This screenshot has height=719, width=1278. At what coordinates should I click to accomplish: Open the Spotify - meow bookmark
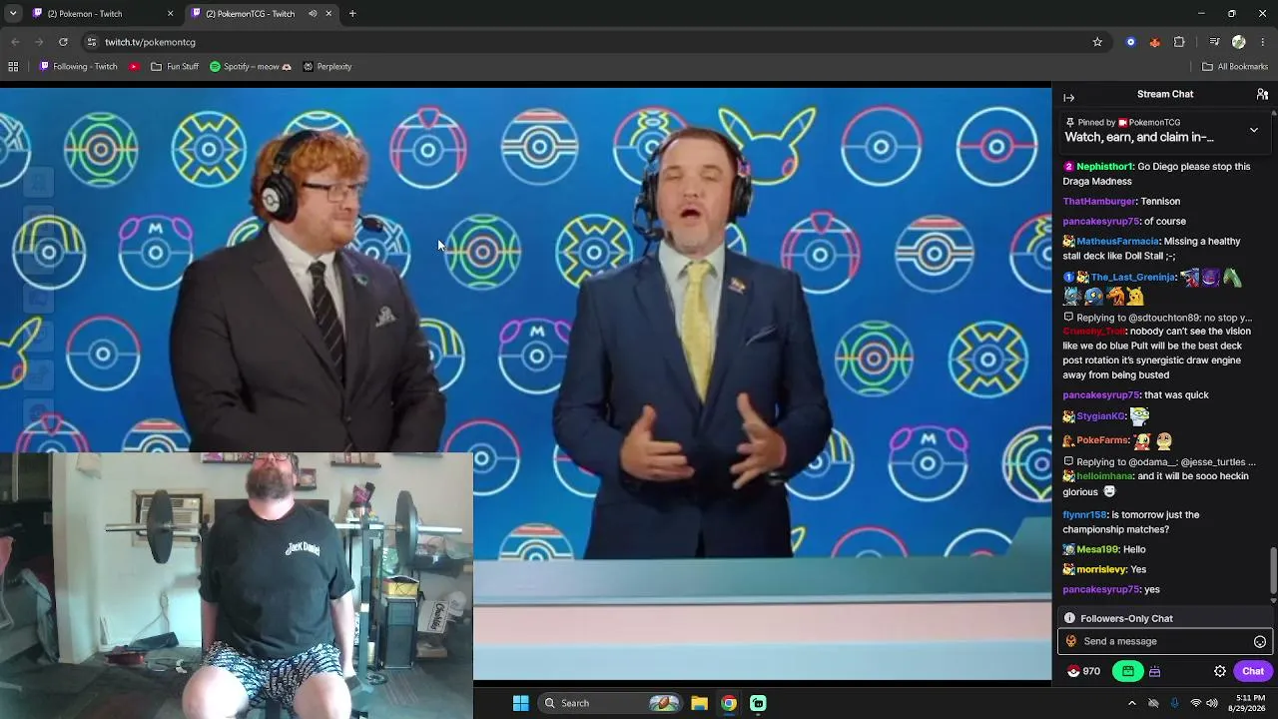pos(251,67)
